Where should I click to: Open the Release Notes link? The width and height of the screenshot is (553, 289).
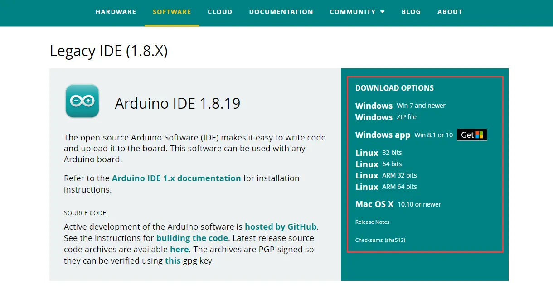[x=372, y=222]
